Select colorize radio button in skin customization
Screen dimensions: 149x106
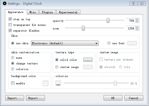[13, 69]
